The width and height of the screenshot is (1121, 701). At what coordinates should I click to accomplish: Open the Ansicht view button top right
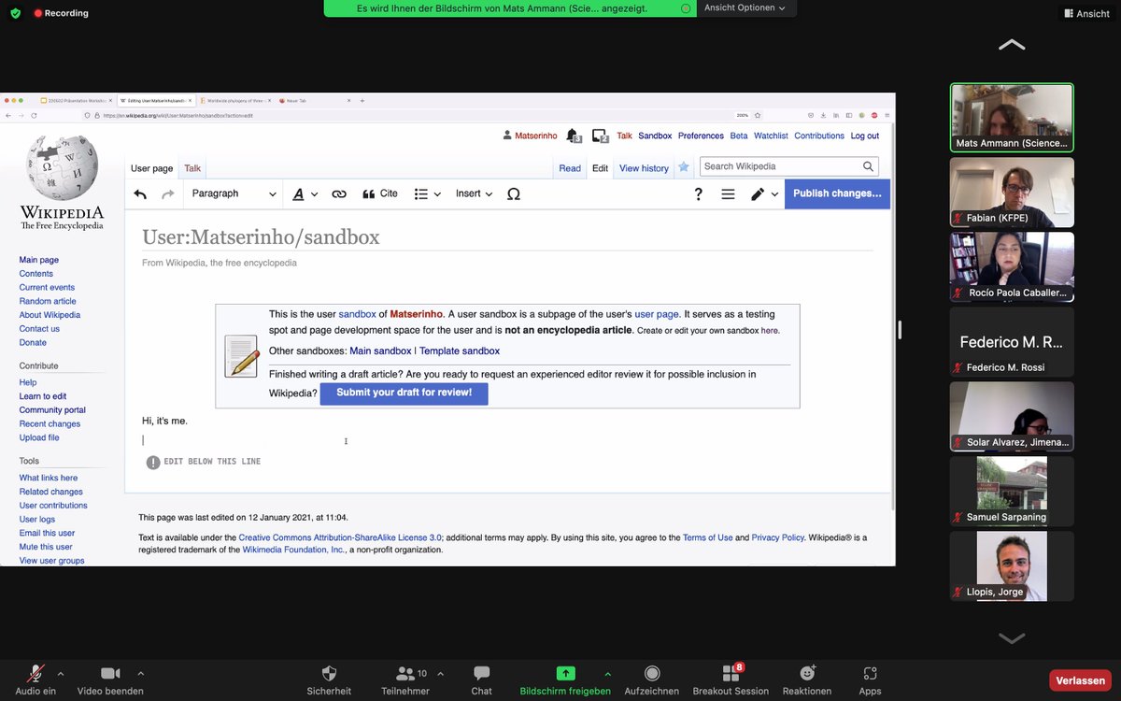(x=1086, y=13)
